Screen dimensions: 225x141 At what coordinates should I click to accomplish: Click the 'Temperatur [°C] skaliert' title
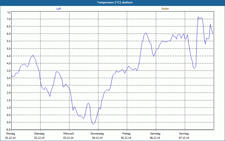[115, 3]
